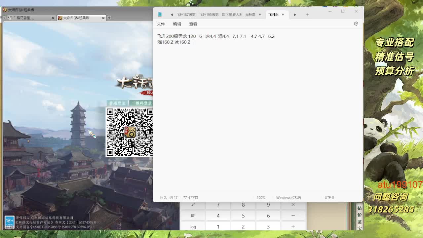Click the 估价鉴宝 vertical label

point(360,218)
